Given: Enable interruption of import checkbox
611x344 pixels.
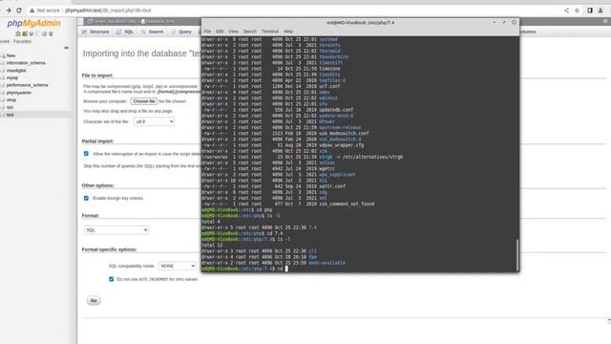Looking at the screenshot, I should [x=86, y=154].
